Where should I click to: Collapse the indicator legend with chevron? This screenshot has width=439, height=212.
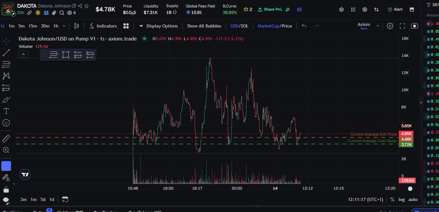[x=23, y=54]
